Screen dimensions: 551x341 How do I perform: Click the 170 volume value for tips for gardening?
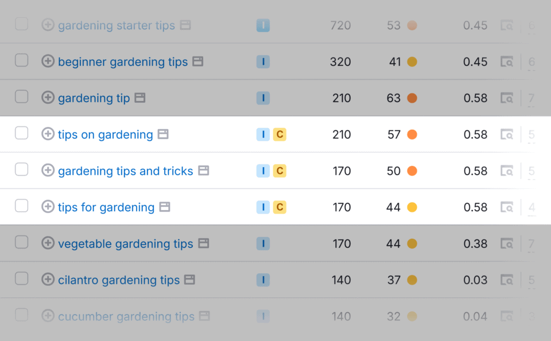[342, 207]
